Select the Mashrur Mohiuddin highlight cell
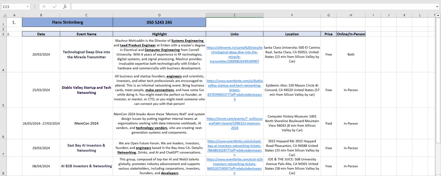 (x=160, y=55)
